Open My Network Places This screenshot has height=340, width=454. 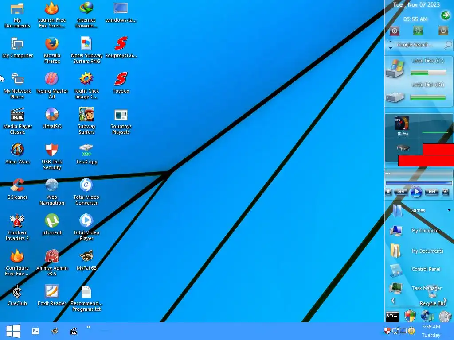(17, 86)
